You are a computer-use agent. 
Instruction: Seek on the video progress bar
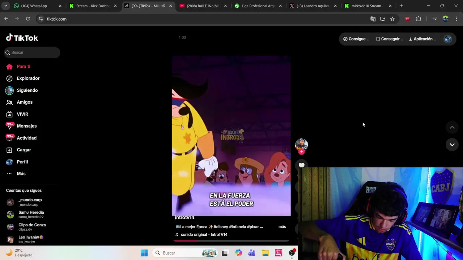231,240
